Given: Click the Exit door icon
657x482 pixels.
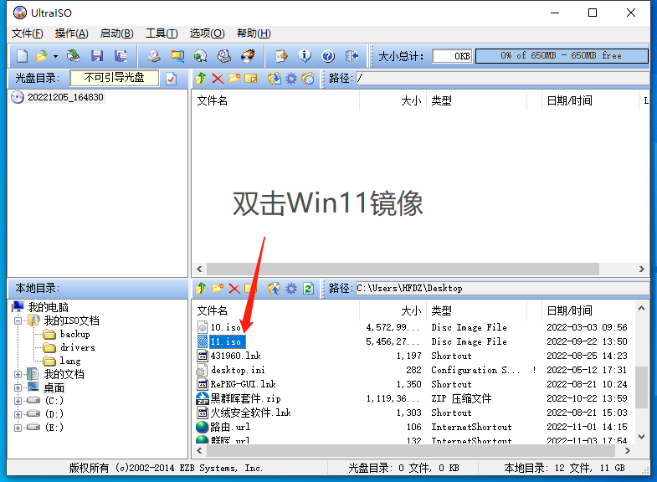Looking at the screenshot, I should pyautogui.click(x=352, y=56).
